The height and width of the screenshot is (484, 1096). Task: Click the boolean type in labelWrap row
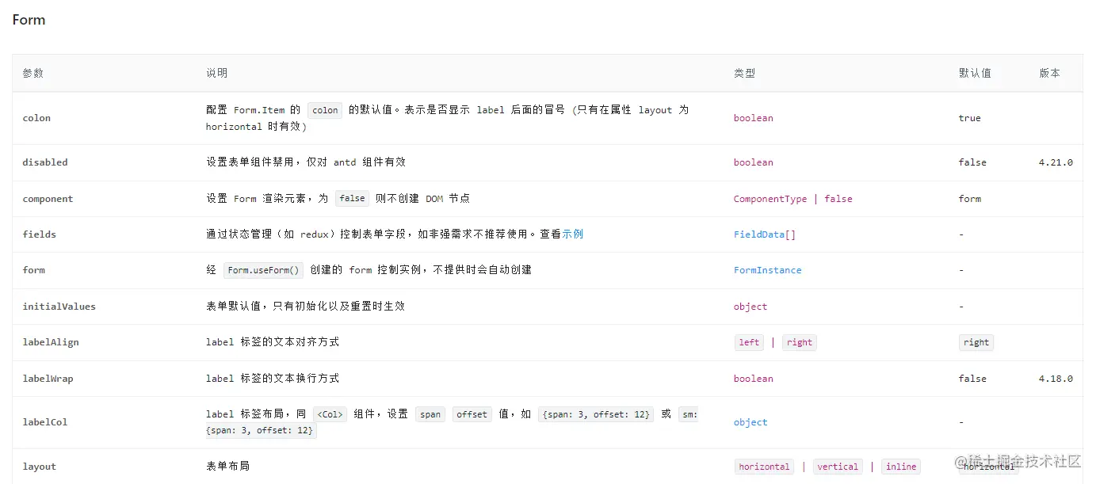[x=754, y=379]
